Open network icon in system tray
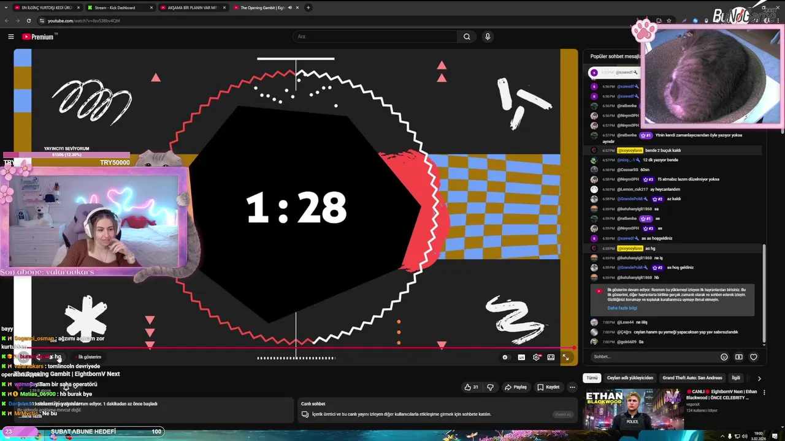Screen dimensions: 785x441 pyautogui.click(x=737, y=437)
